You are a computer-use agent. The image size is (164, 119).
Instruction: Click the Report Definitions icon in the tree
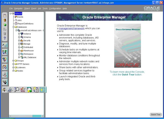pos(16,24)
